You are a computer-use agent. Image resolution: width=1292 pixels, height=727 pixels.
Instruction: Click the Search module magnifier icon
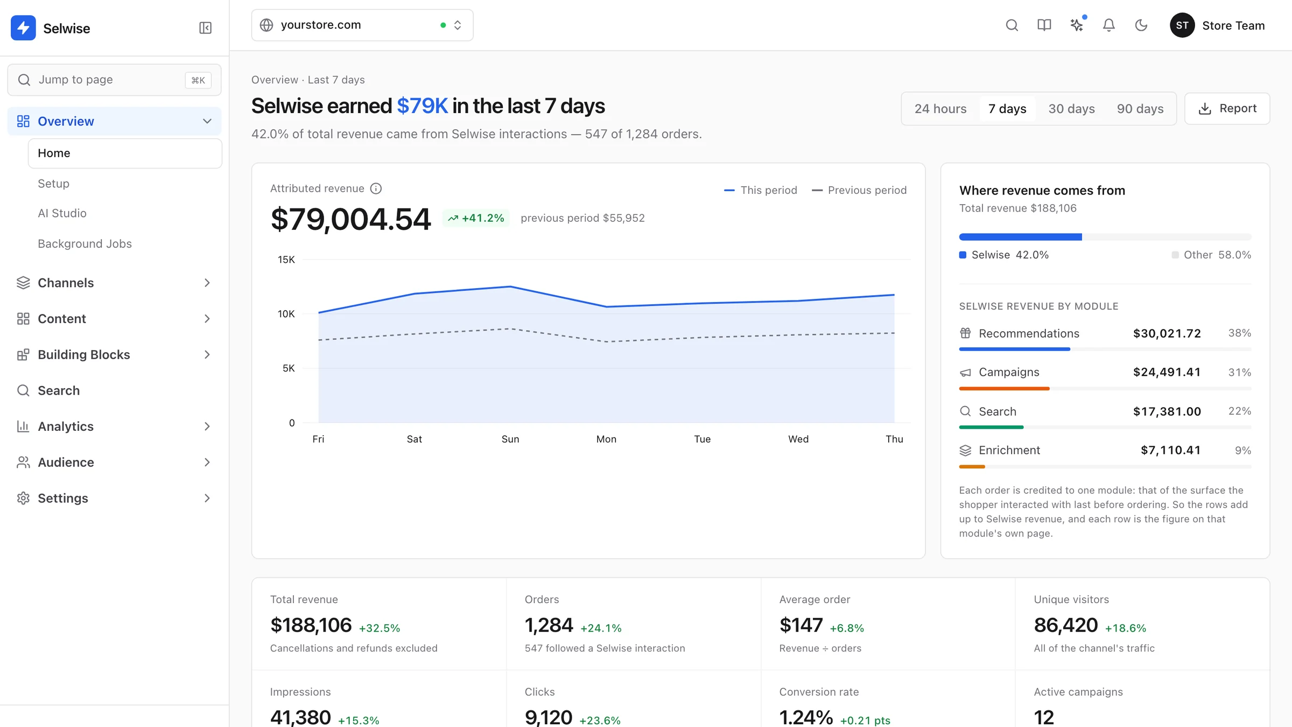point(965,411)
